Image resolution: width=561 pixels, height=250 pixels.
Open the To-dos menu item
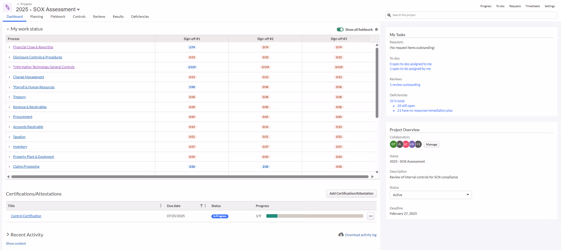[500, 6]
